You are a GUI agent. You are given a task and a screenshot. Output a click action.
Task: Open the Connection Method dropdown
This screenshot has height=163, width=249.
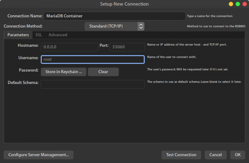pyautogui.click(x=114, y=26)
